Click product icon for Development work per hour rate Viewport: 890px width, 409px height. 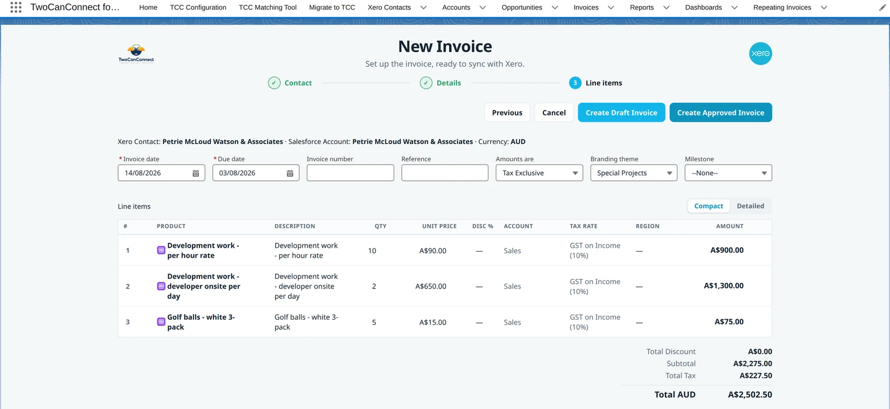point(161,251)
